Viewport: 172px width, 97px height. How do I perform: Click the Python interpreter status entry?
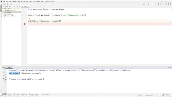click(x=164, y=96)
